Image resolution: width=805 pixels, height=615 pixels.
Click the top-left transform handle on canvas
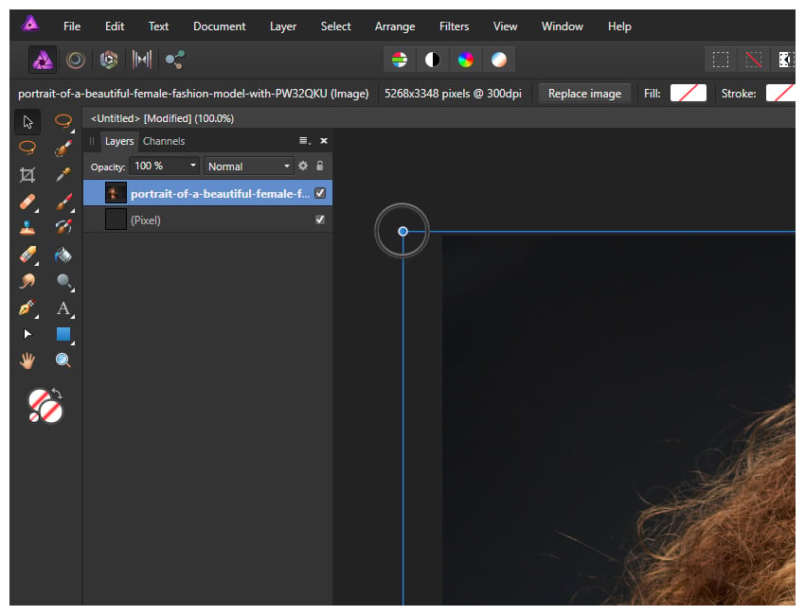click(x=403, y=231)
